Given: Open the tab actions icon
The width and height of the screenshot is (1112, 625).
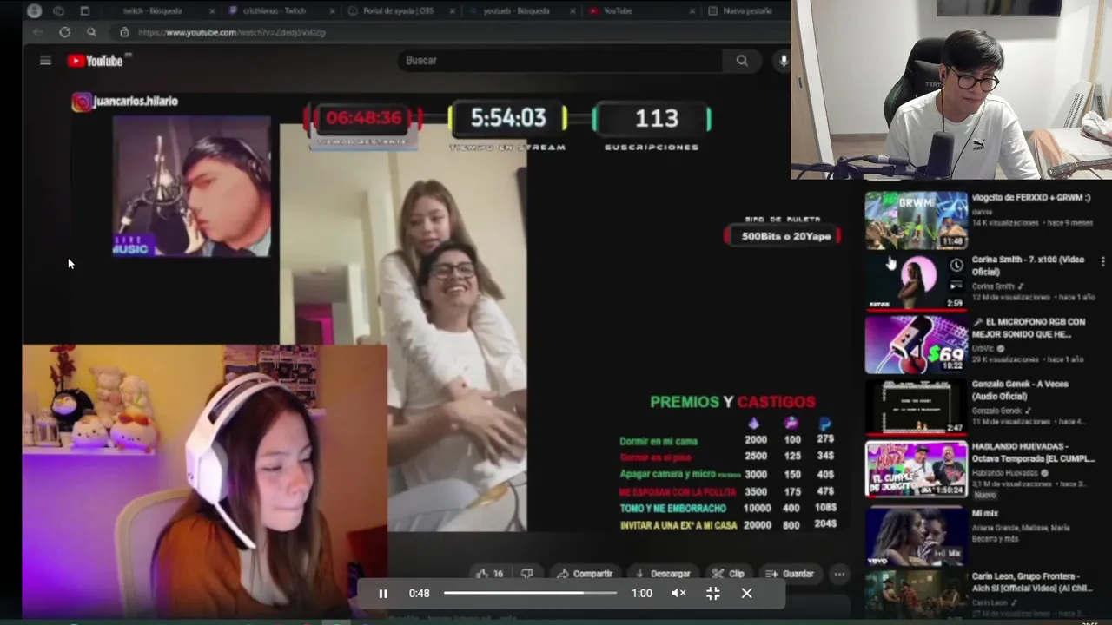Looking at the screenshot, I should tap(84, 11).
